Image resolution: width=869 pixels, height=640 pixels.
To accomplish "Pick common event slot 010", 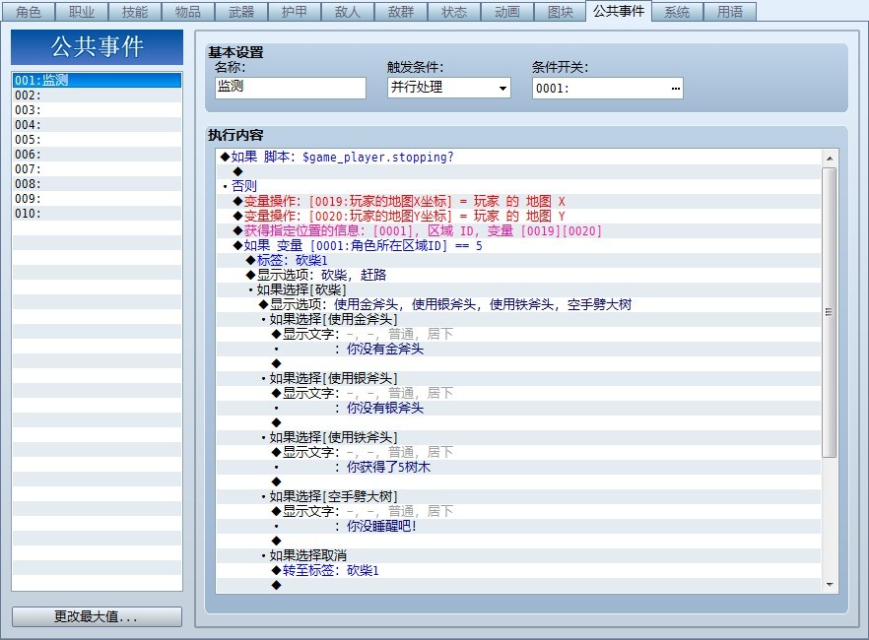I will tap(97, 213).
